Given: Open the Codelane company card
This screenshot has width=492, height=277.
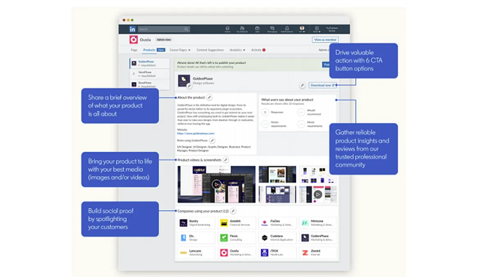Looking at the screenshot, I should coord(277,238).
